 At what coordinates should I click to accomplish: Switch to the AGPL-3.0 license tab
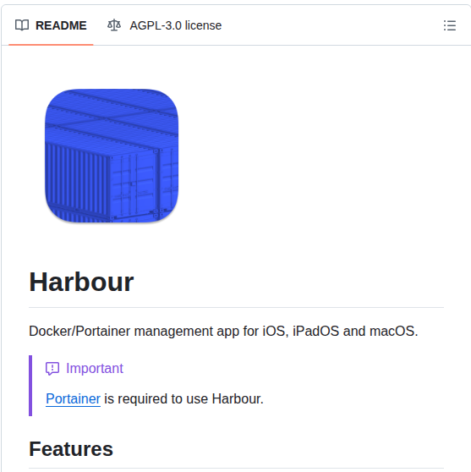[164, 25]
